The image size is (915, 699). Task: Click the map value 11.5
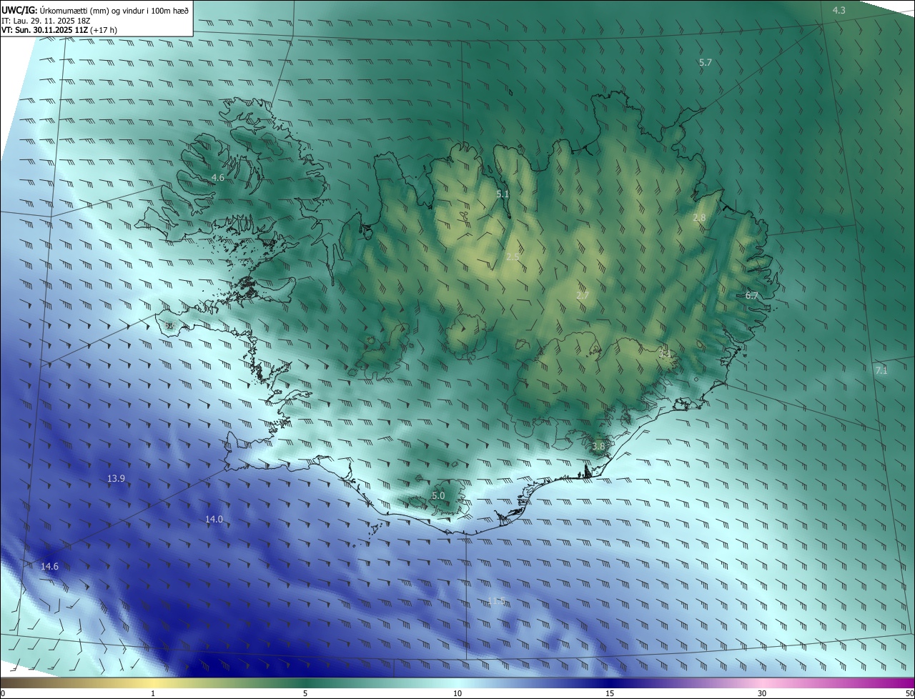pos(497,601)
